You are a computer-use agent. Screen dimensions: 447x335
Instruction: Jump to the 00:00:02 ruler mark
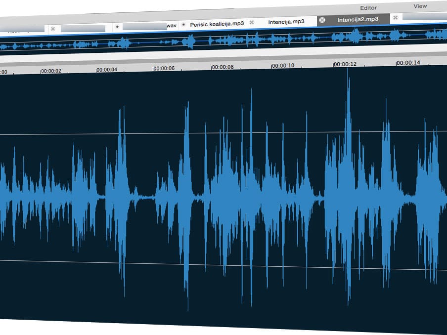(x=51, y=71)
